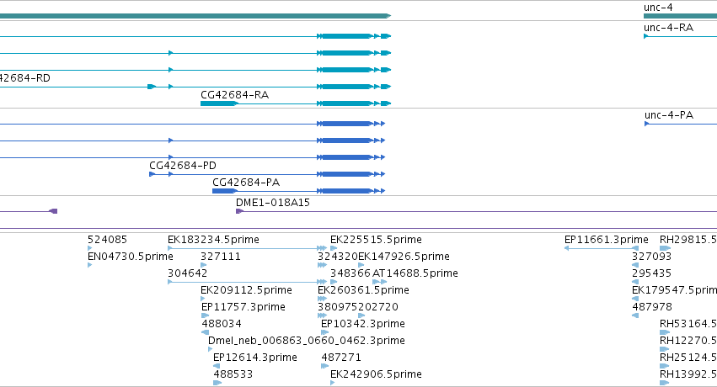The image size is (717, 387).
Task: Click the EP10342.3prime EST label
Action: [363, 324]
